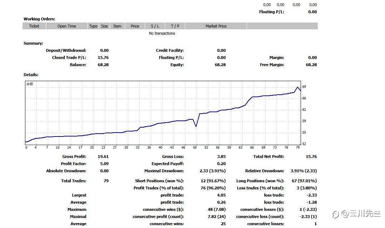Click consecutive profit value 7.82 (24)
Screen dimensions: 385x228
click(x=217, y=217)
